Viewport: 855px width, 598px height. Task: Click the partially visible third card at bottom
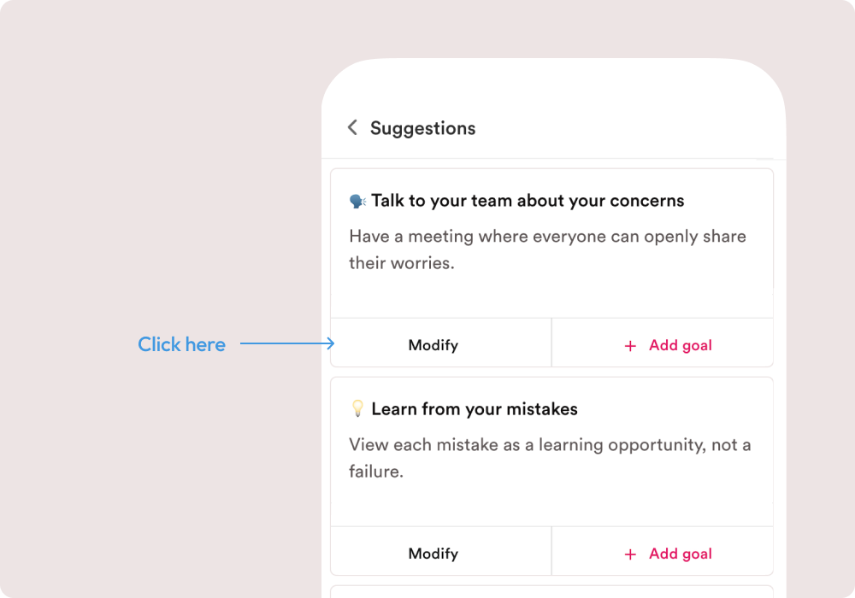pos(551,591)
